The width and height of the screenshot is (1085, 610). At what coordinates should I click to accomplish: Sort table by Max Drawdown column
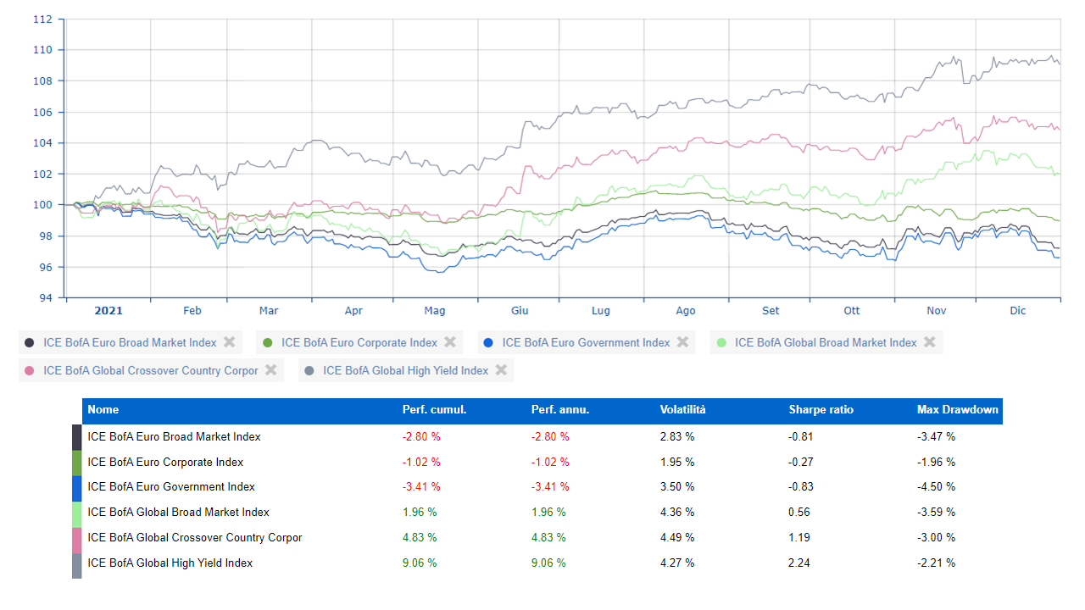[x=958, y=410]
